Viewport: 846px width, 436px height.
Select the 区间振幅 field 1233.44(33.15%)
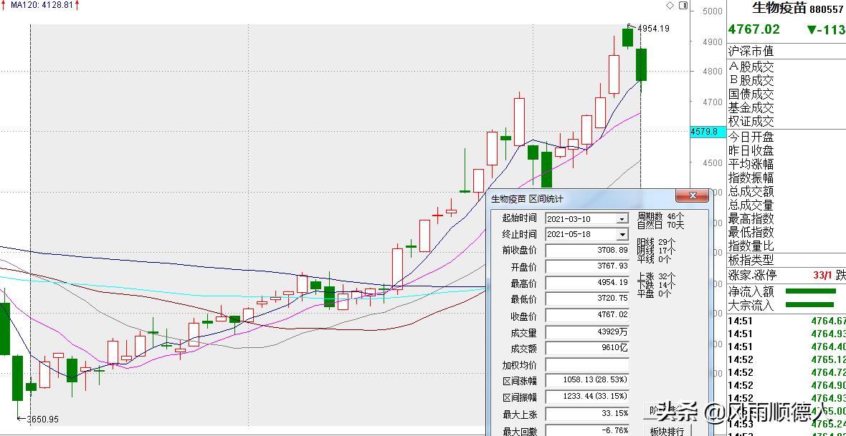(x=587, y=397)
